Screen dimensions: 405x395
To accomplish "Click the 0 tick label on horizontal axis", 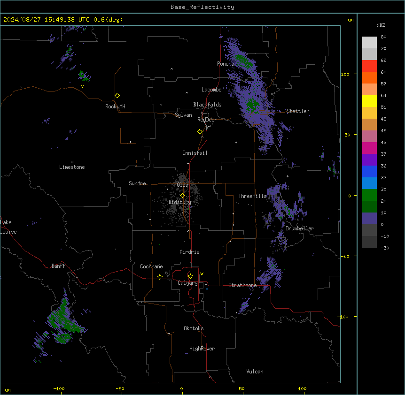I will coord(181,388).
